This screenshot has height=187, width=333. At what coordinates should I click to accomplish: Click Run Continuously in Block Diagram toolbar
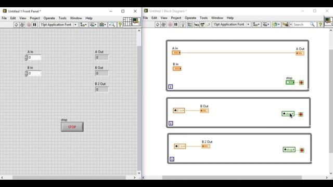(x=163, y=24)
